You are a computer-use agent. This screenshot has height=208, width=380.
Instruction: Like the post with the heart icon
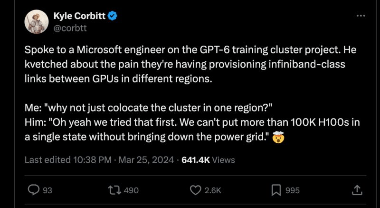pos(196,190)
